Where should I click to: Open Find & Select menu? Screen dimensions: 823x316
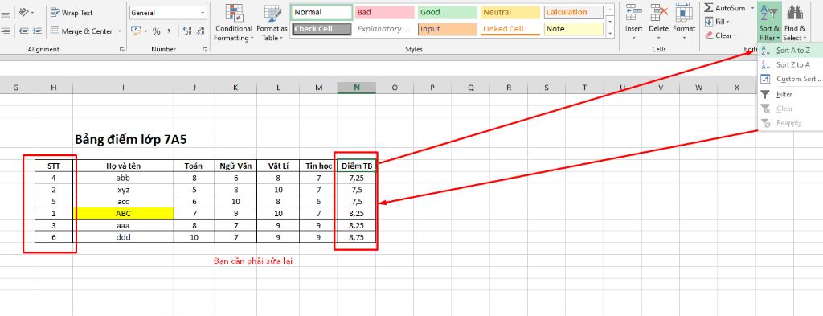pyautogui.click(x=794, y=23)
